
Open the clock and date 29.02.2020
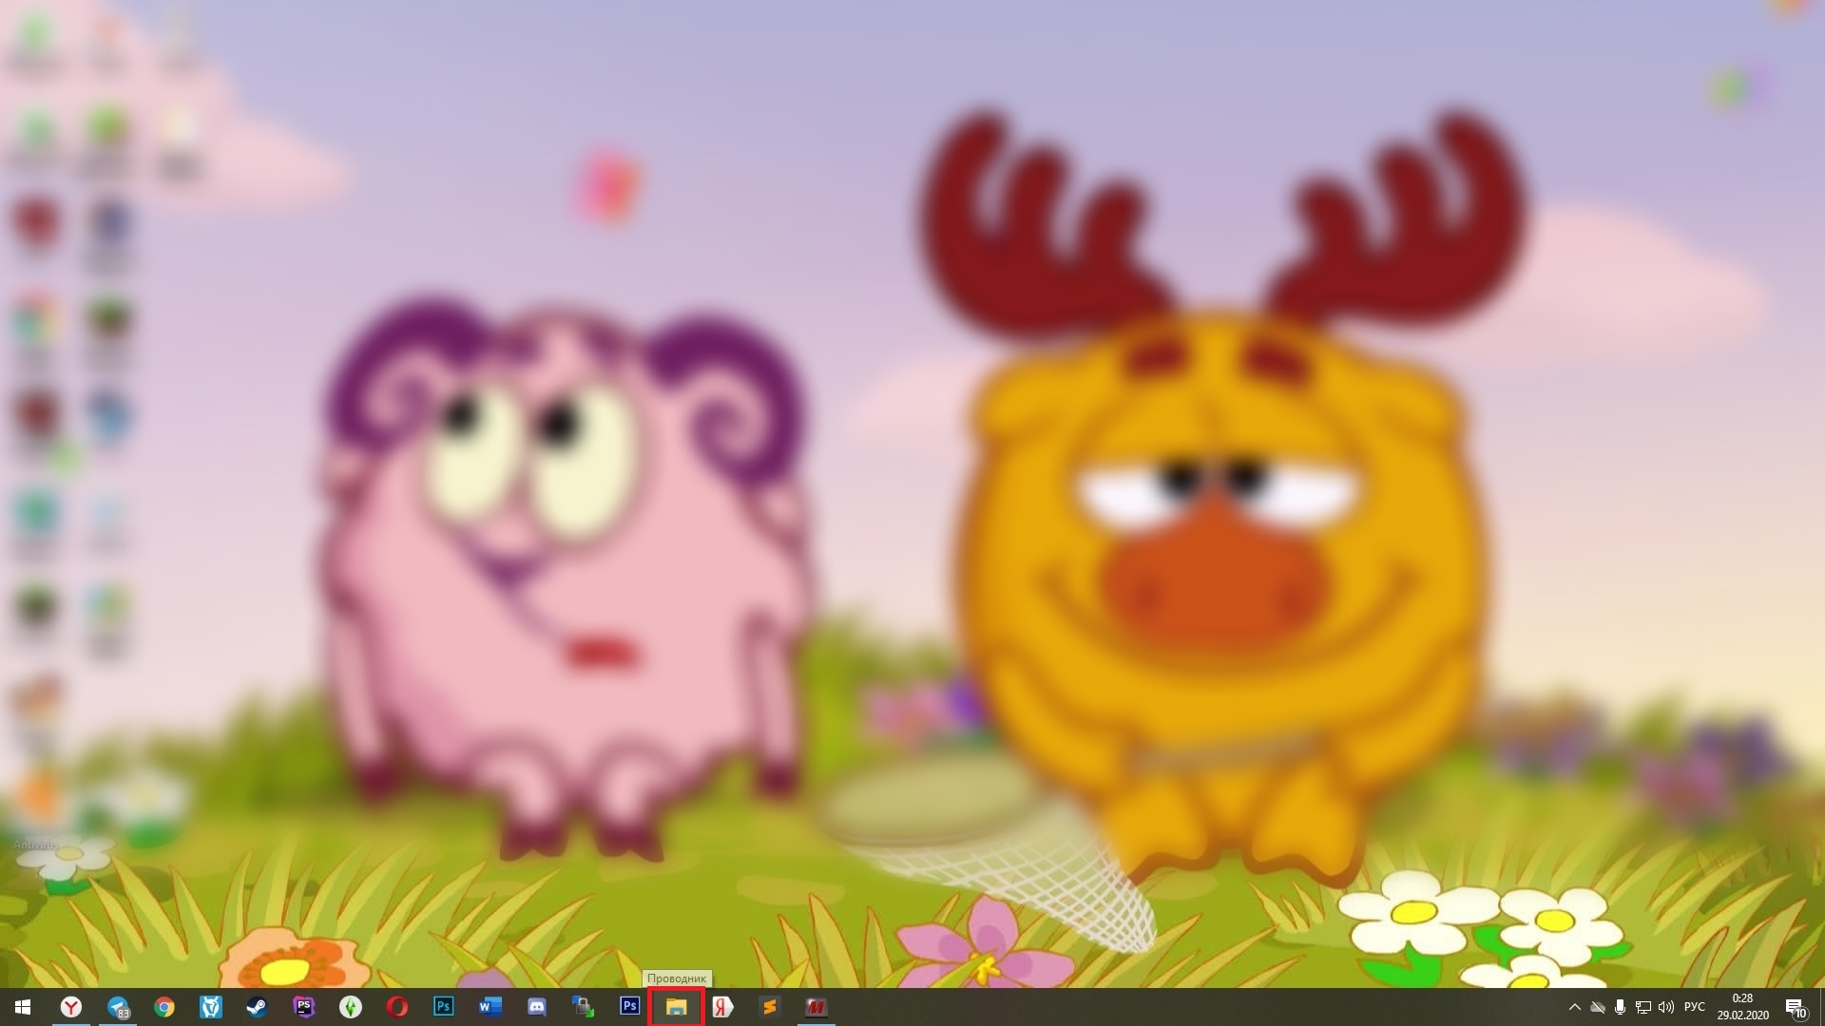coord(1742,1007)
